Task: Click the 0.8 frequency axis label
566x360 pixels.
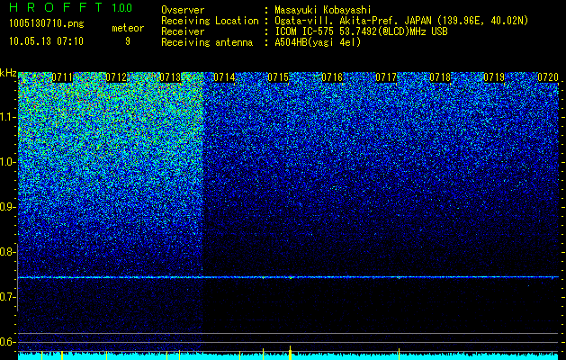Action: pyautogui.click(x=7, y=252)
